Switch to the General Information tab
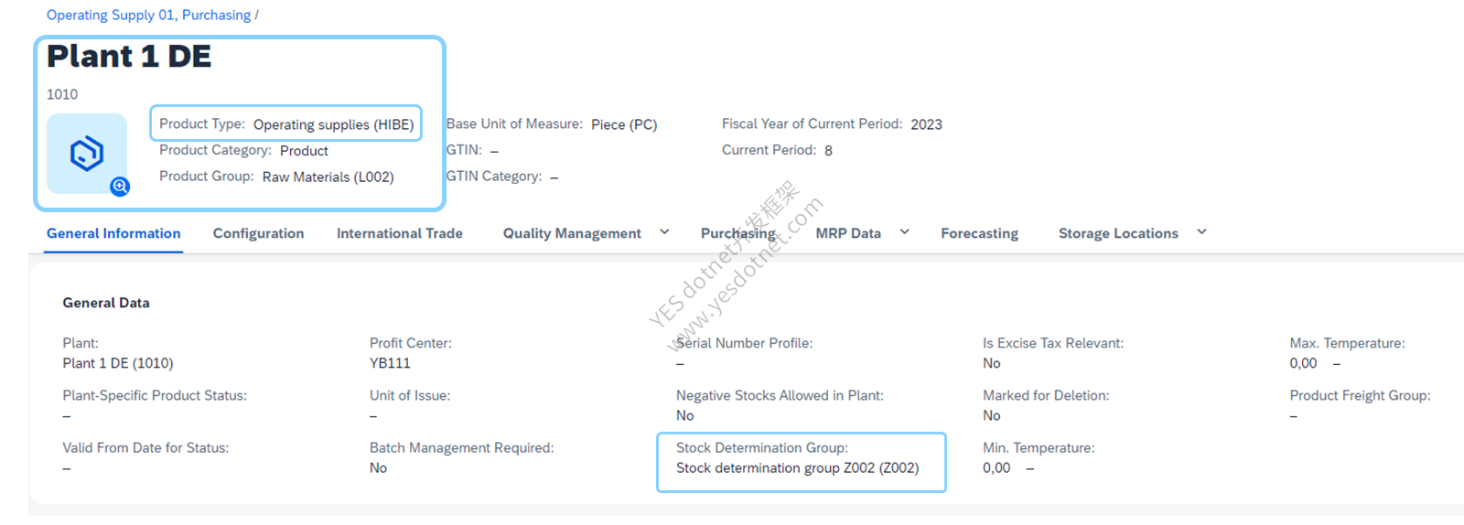The image size is (1464, 525). coord(113,233)
